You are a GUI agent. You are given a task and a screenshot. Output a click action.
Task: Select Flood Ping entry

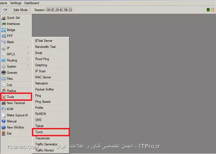(x=51, y=59)
